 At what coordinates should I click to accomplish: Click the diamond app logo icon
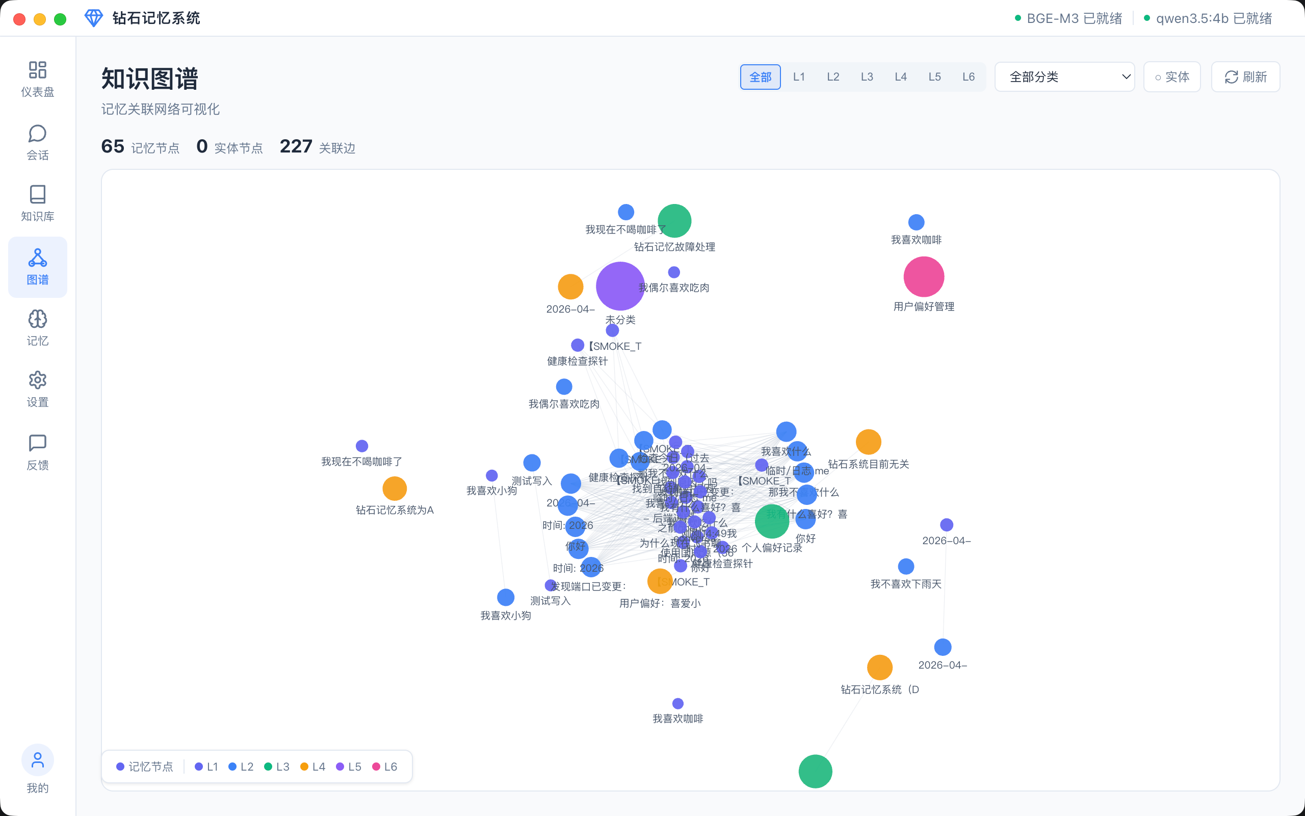pyautogui.click(x=93, y=18)
